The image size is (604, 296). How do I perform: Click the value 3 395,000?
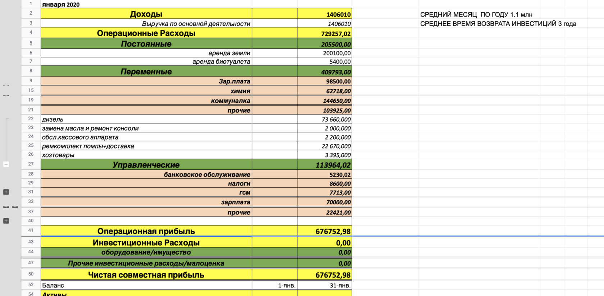[325, 155]
